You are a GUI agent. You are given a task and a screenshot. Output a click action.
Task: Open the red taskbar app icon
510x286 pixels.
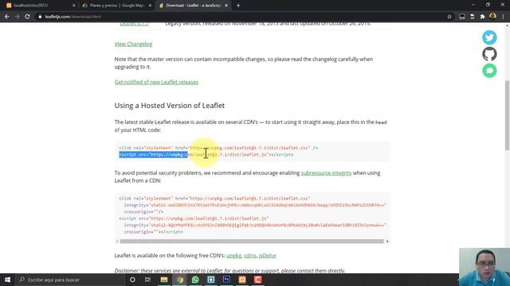click(x=258, y=280)
